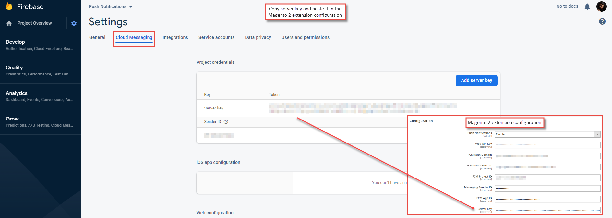Switch to the General tab
The height and width of the screenshot is (218, 612).
point(97,37)
